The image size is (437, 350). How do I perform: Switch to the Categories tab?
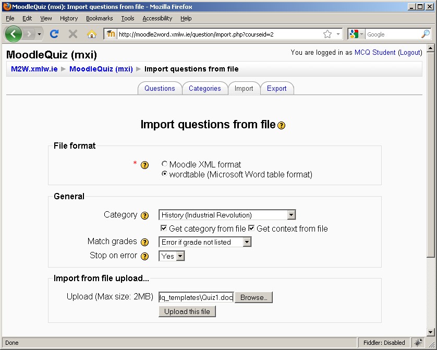coord(205,88)
